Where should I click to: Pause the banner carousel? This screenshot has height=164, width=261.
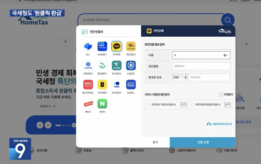[74, 125]
